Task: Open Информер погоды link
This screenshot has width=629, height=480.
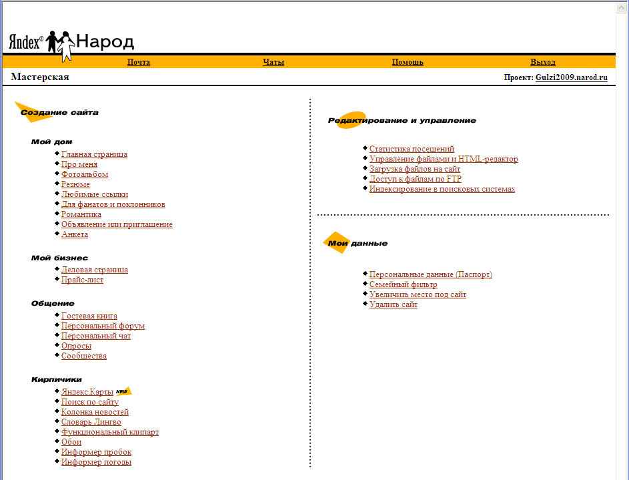Action: pos(96,462)
